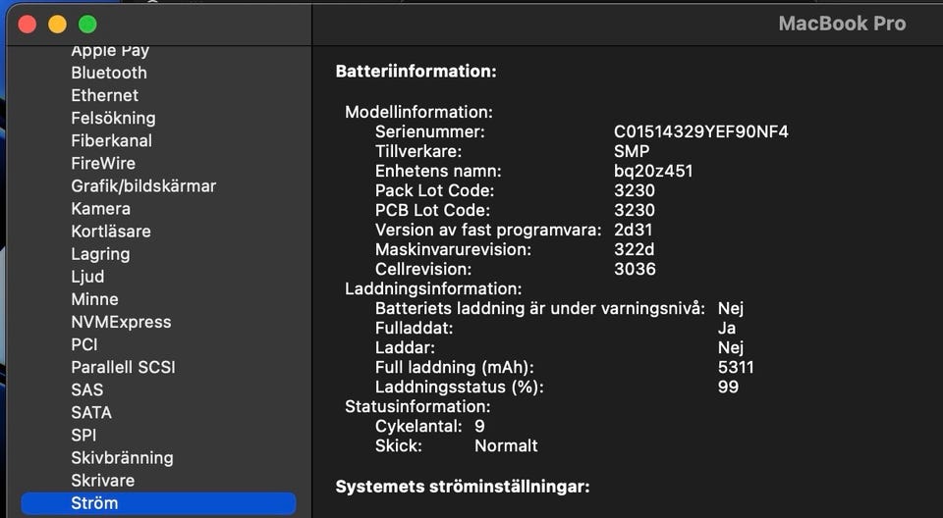
Task: Open the Fiberkanal hardware entry
Action: click(111, 141)
